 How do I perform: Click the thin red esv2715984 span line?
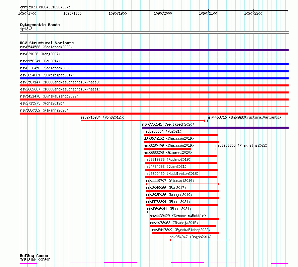click(x=143, y=121)
